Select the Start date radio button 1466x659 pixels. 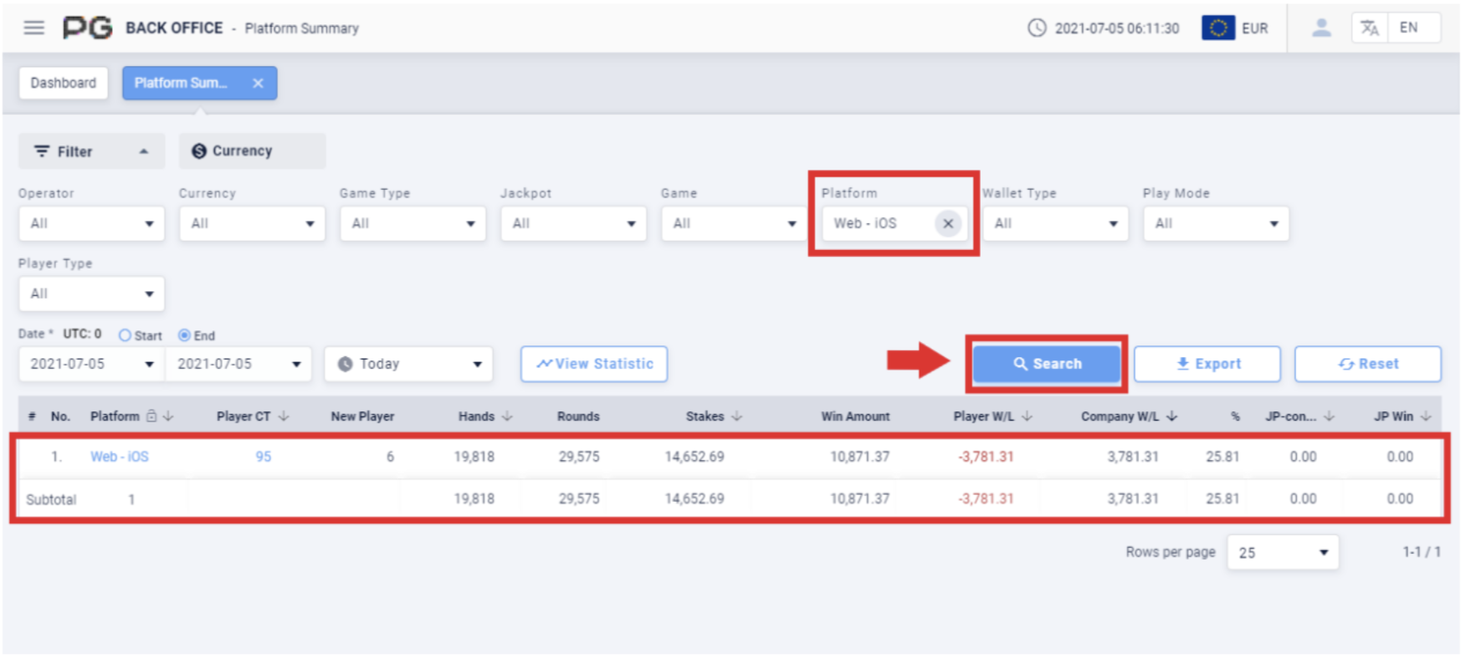point(125,335)
